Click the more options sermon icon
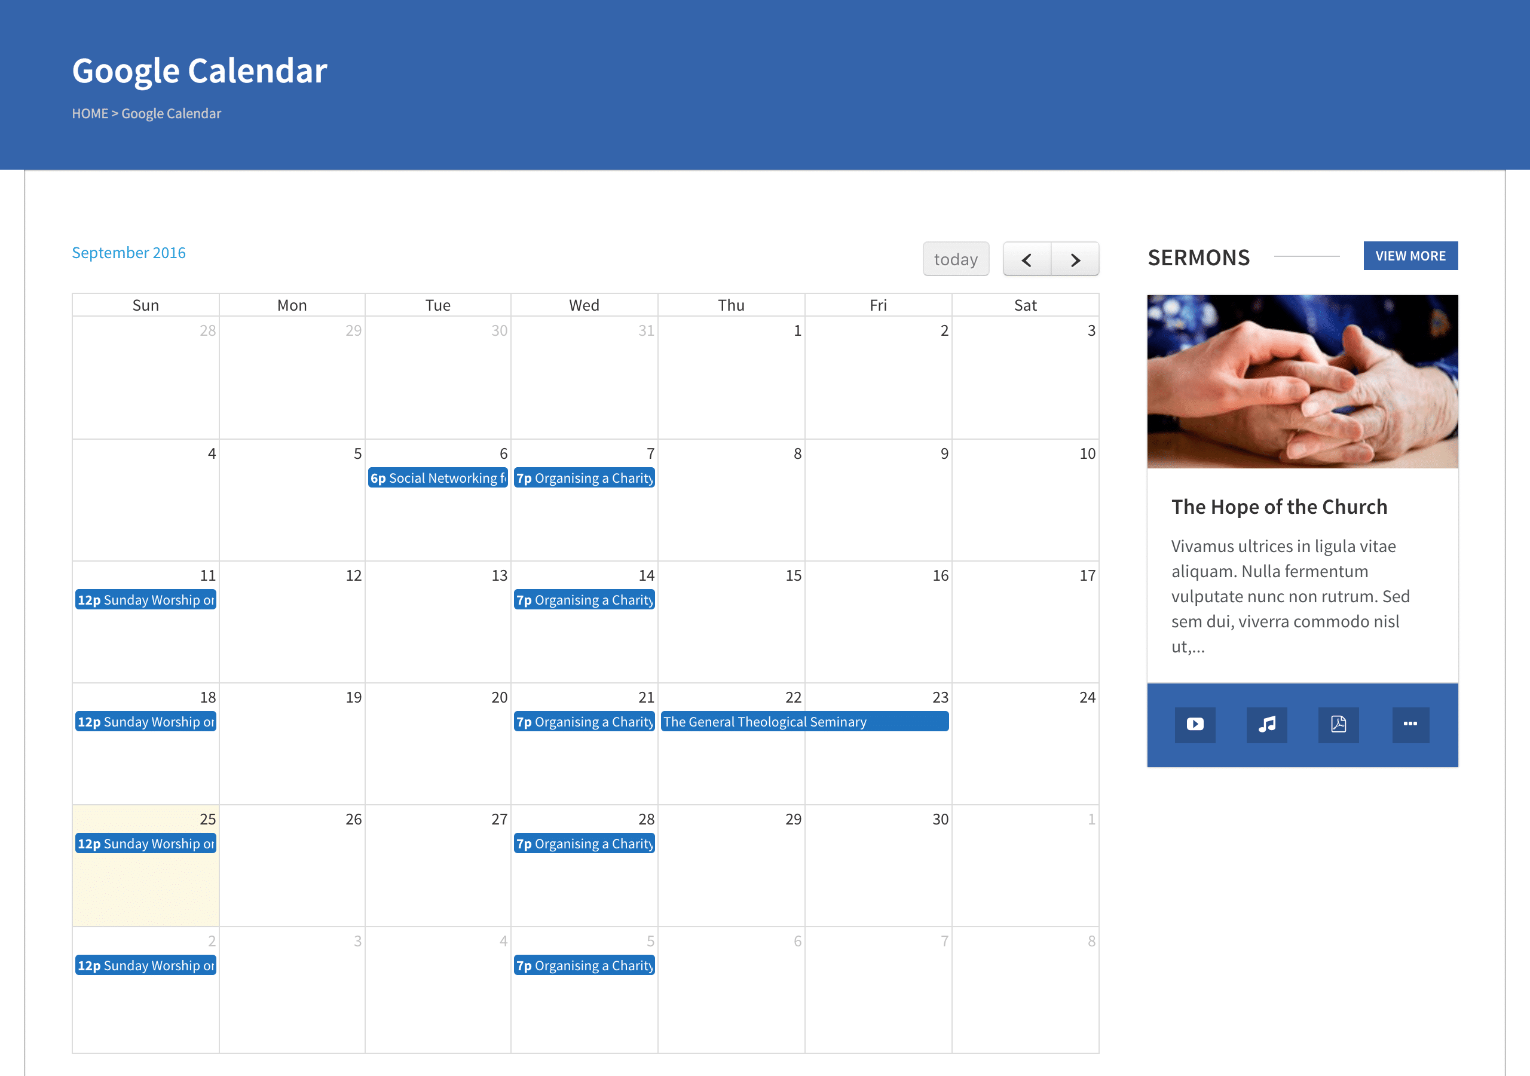The height and width of the screenshot is (1076, 1530). click(x=1410, y=722)
